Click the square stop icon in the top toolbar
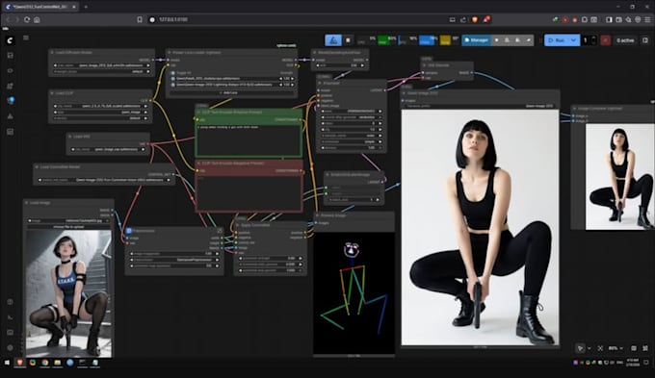 [348, 40]
